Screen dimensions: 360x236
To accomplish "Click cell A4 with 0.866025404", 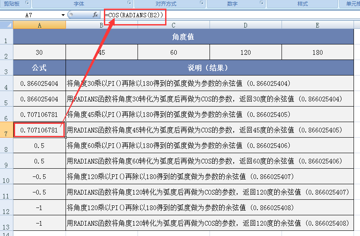I will click(40, 83).
